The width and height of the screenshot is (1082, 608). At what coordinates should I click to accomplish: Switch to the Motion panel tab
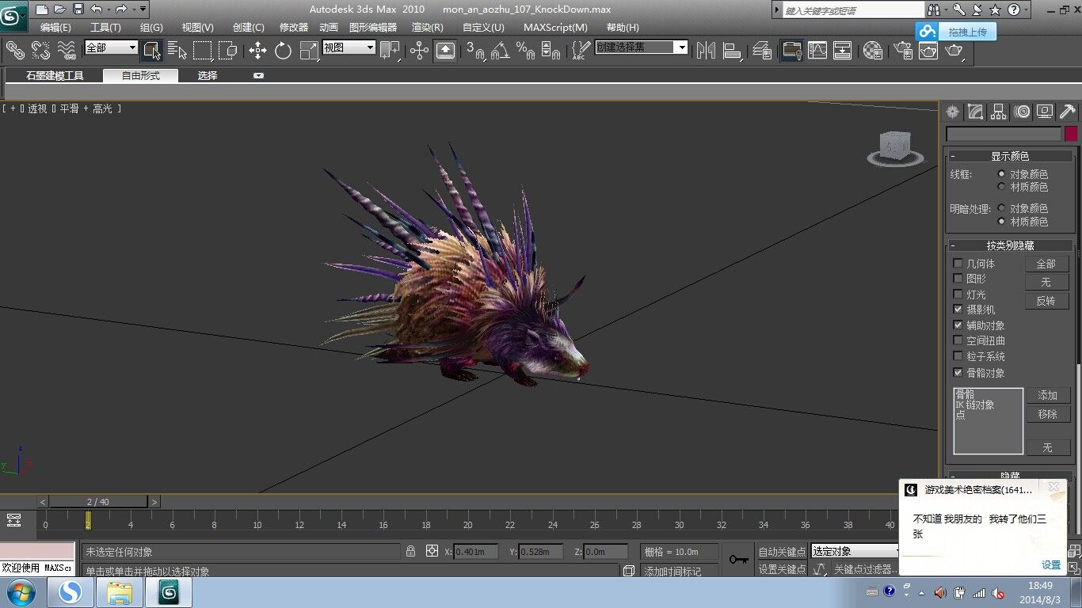point(1022,112)
